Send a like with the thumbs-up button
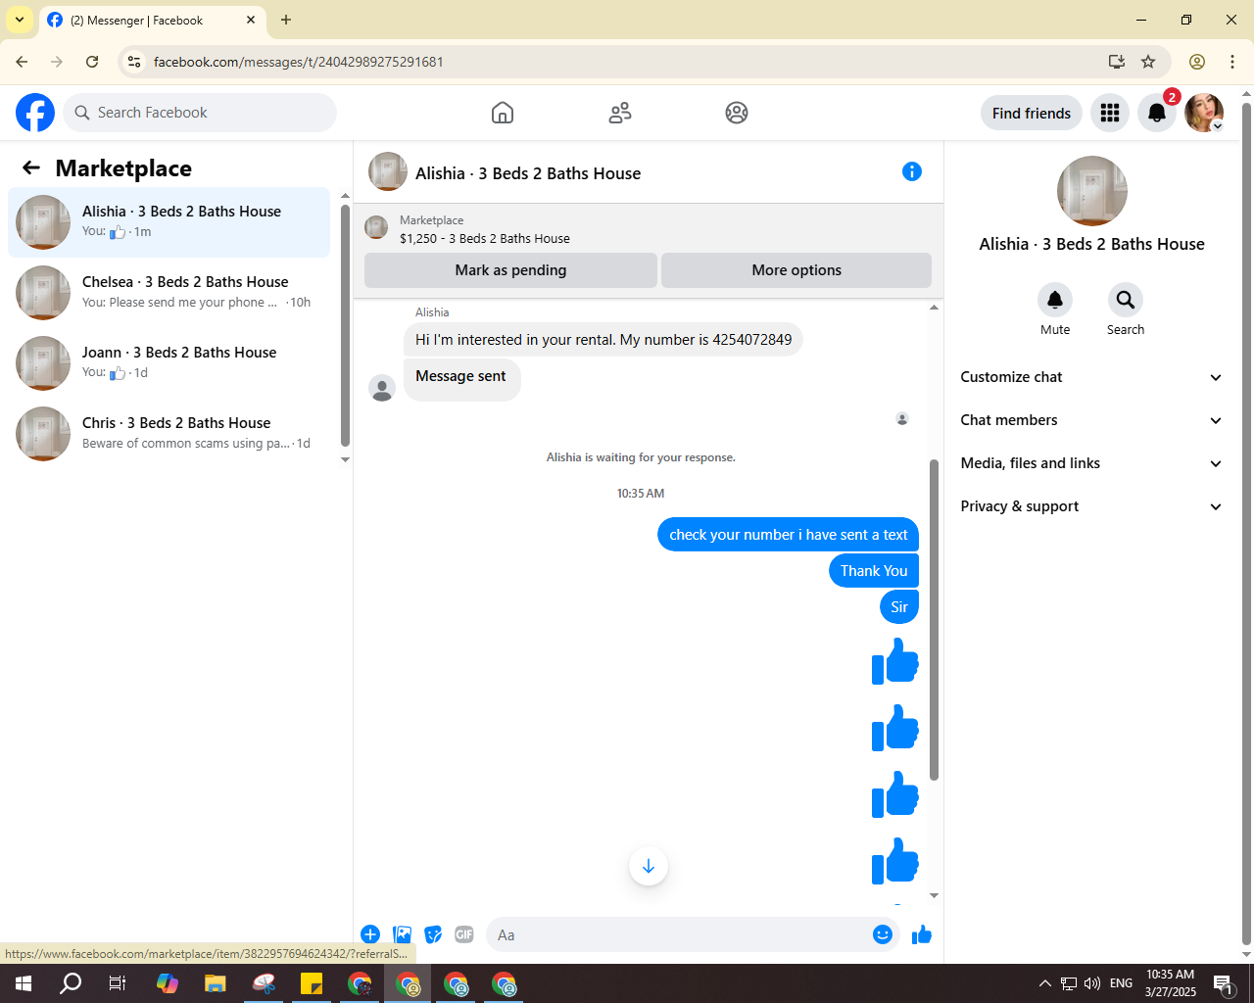This screenshot has height=1003, width=1254. pyautogui.click(x=922, y=934)
